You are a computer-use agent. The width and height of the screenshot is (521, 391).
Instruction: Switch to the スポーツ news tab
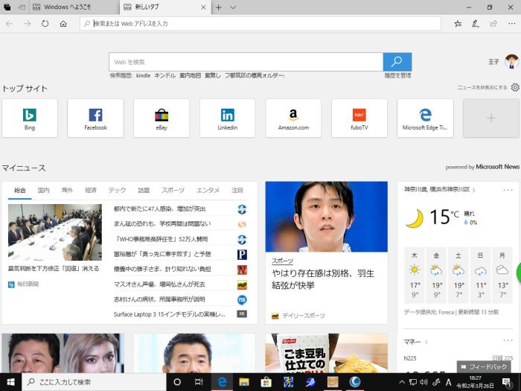pyautogui.click(x=173, y=190)
